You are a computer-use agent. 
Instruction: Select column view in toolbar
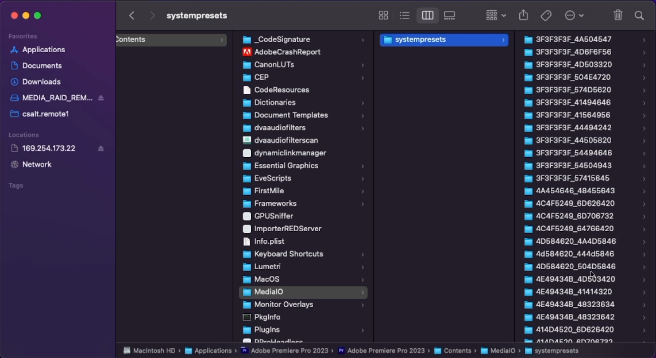coord(427,15)
